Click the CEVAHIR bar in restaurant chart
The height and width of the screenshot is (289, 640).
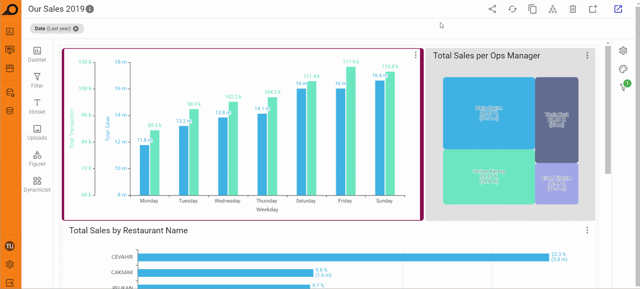[x=344, y=257]
